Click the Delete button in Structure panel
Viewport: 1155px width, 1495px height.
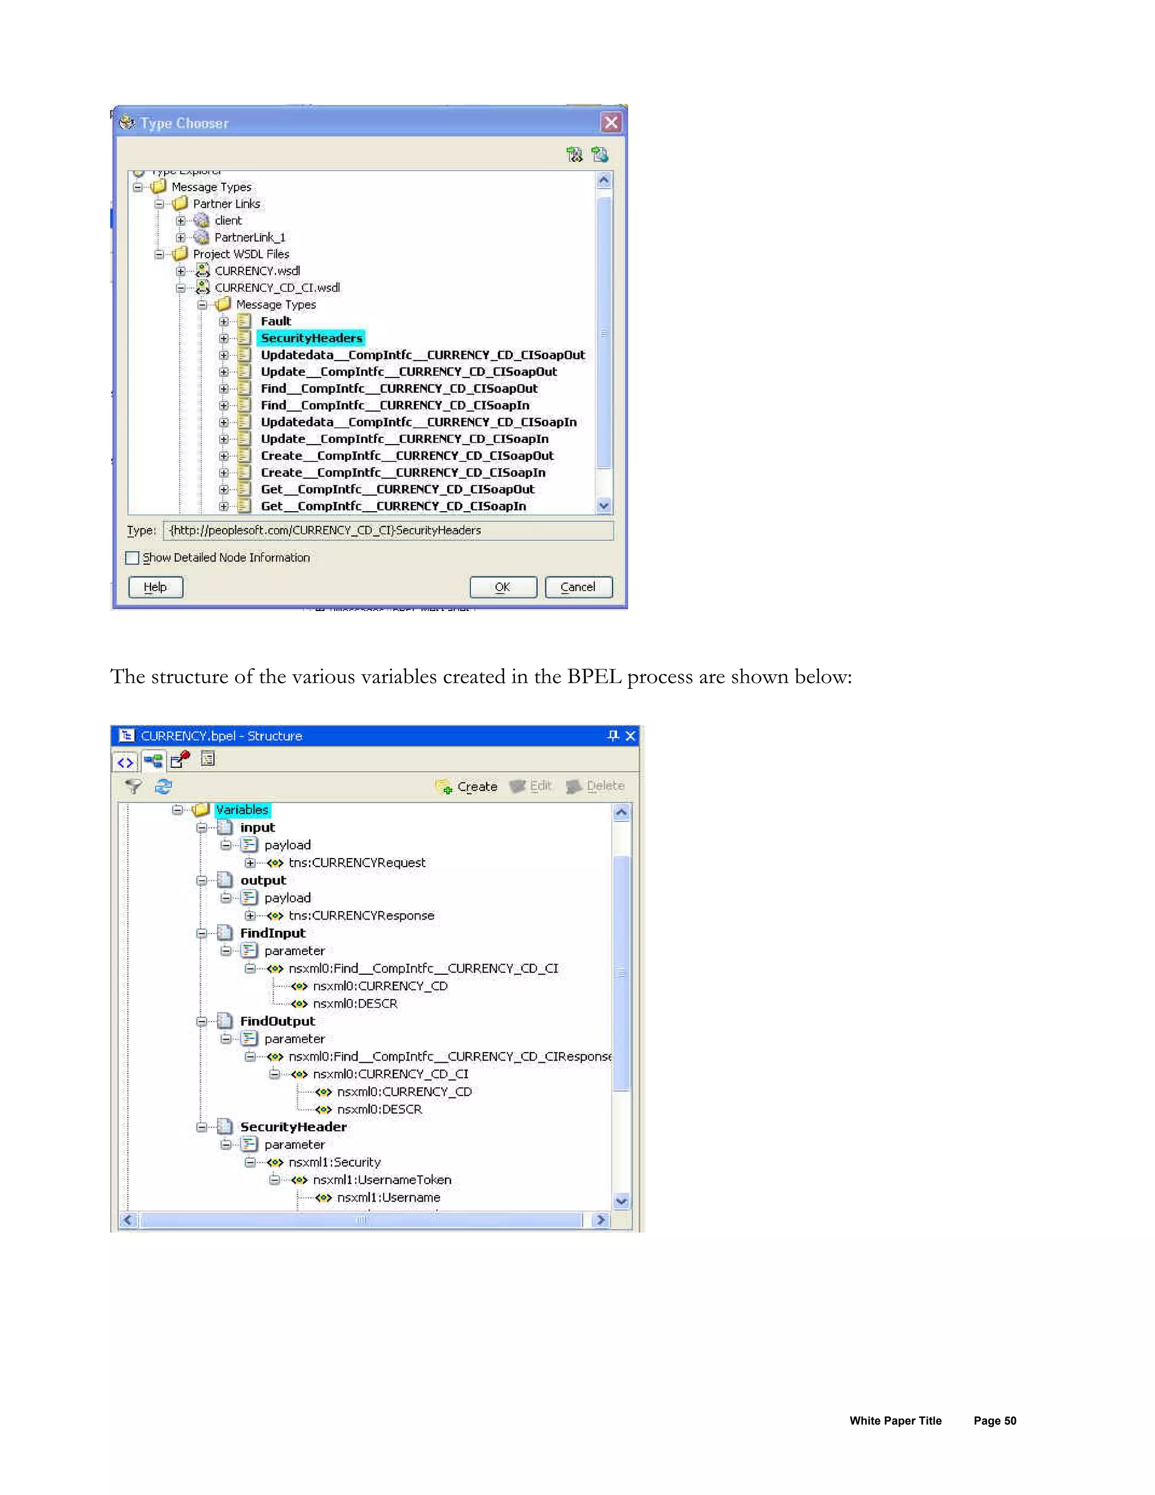[x=596, y=786]
